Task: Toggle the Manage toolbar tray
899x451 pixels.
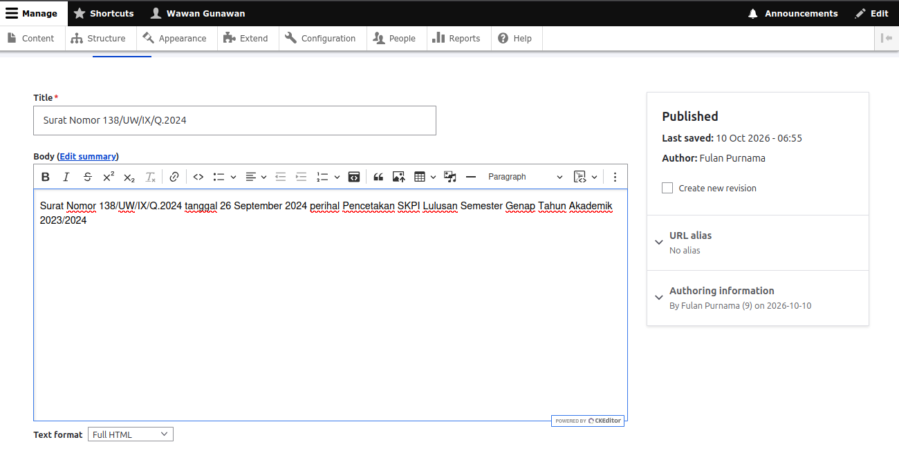Action: [33, 13]
